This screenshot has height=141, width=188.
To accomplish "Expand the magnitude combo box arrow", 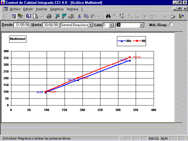I will (x=142, y=25).
